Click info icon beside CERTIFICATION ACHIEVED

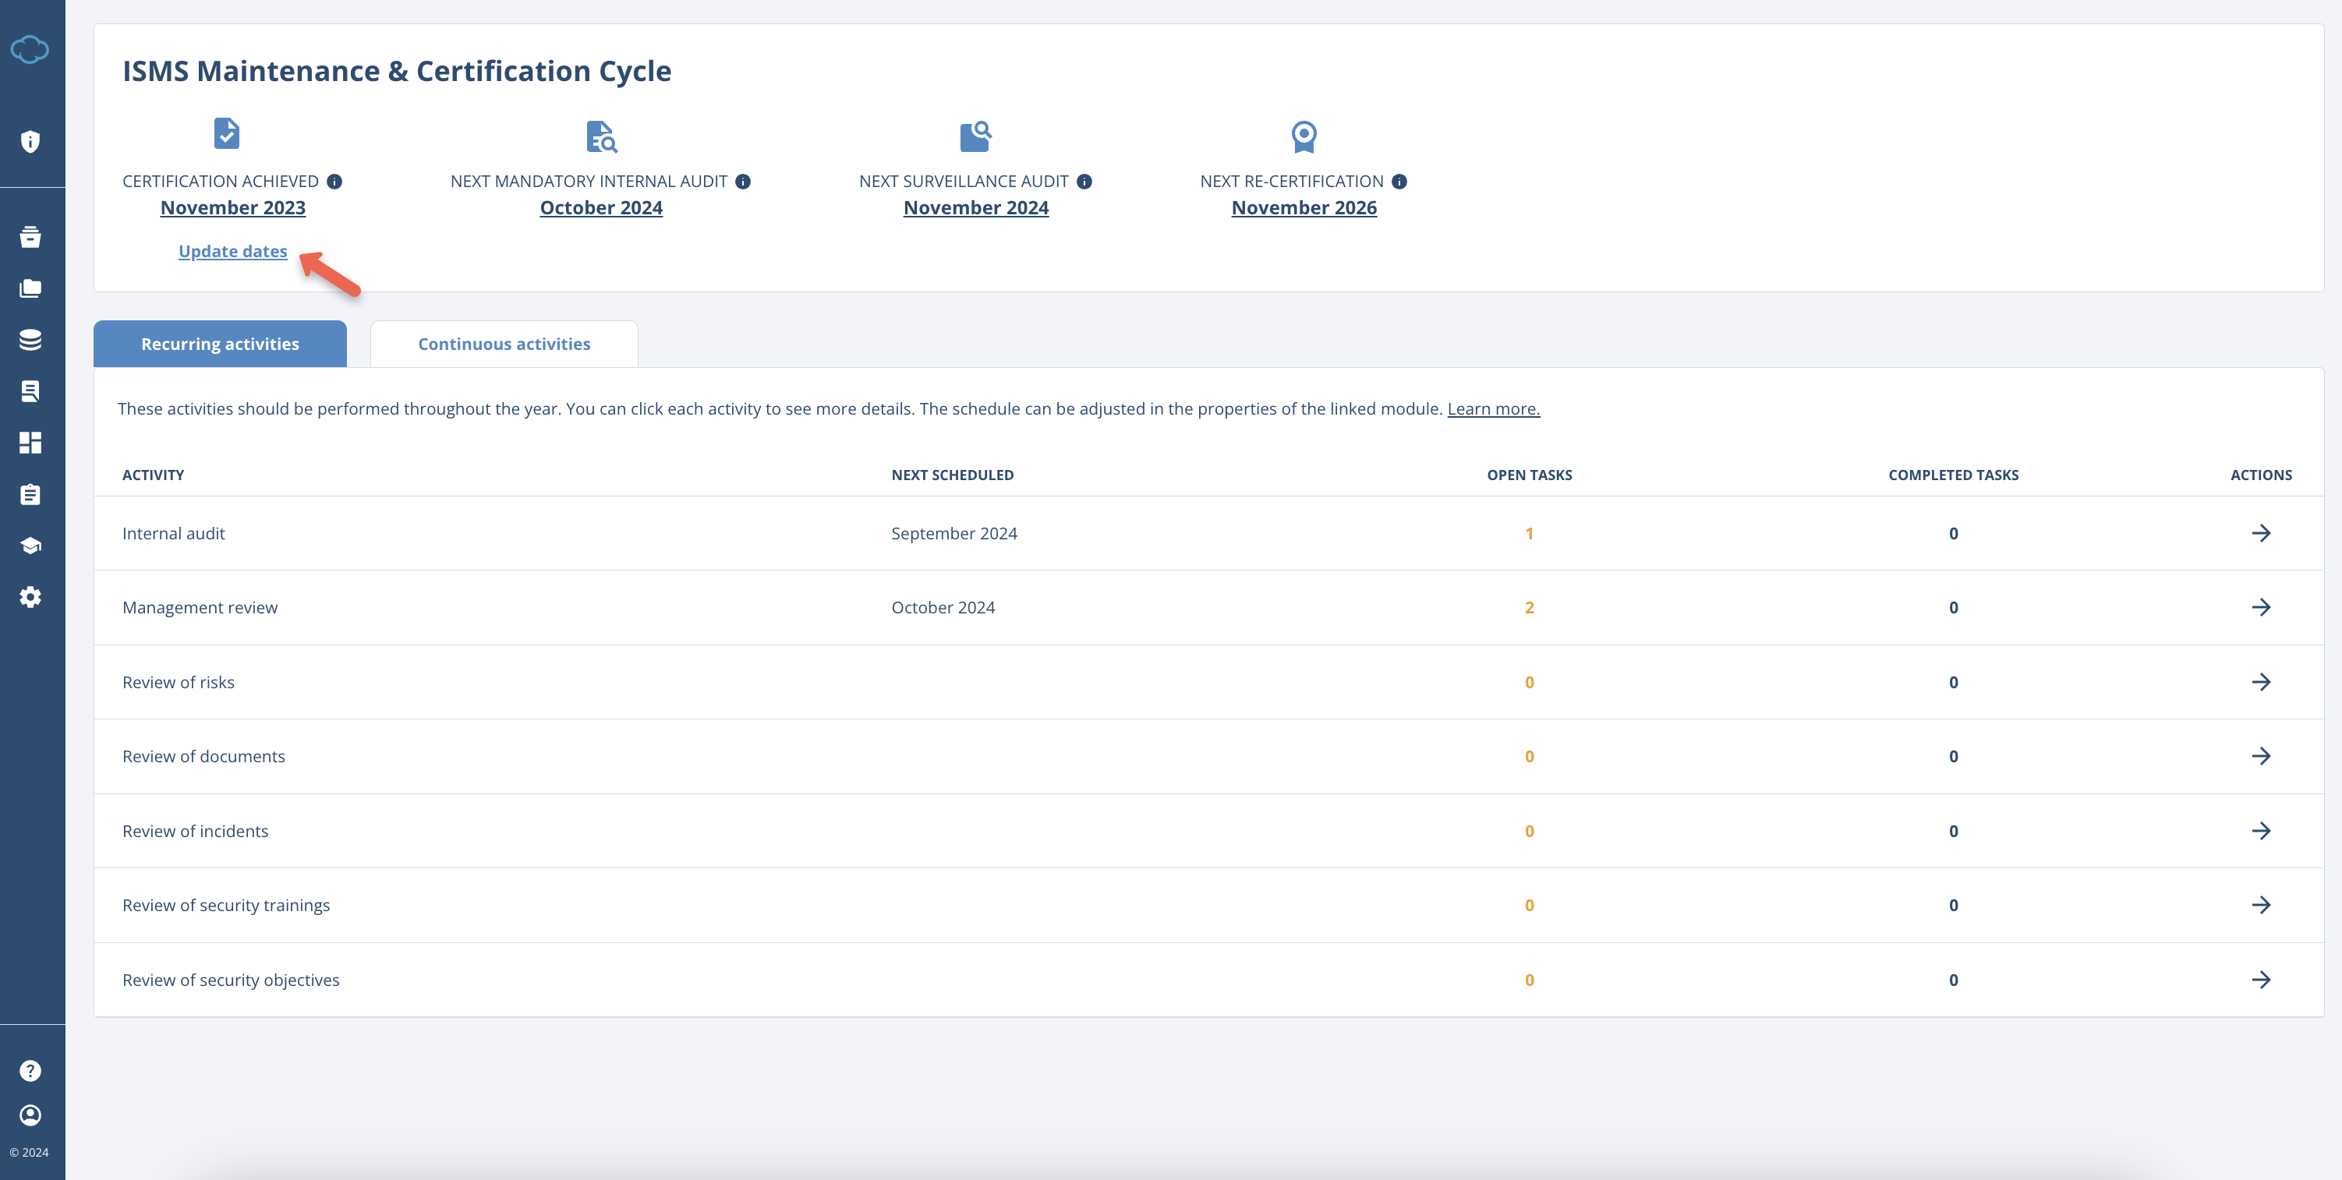[x=335, y=181]
